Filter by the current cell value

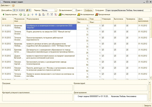point(48,15)
